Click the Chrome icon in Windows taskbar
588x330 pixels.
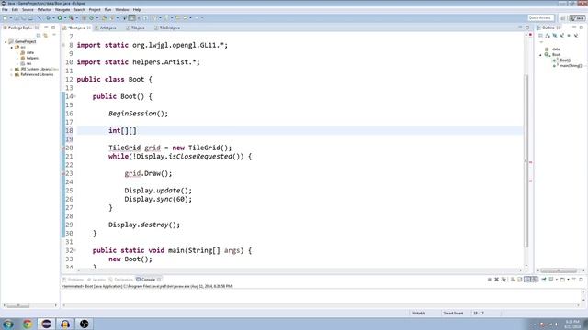27,324
